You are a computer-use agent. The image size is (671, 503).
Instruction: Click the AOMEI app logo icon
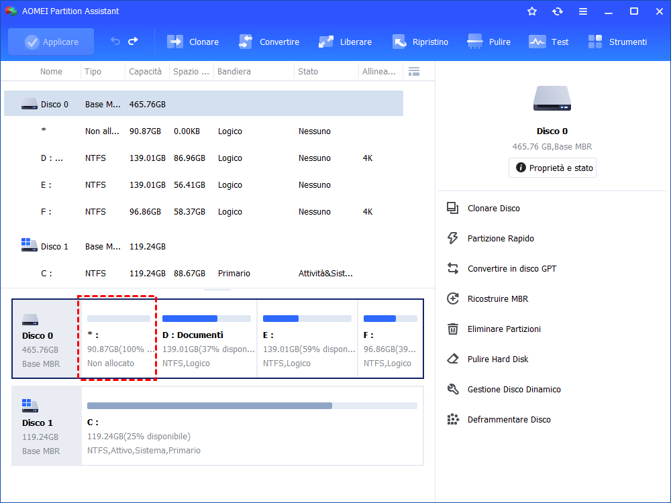click(x=11, y=11)
